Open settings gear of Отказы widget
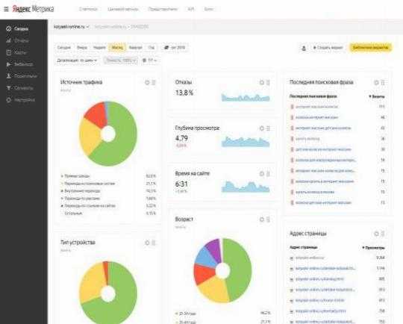 click(262, 83)
